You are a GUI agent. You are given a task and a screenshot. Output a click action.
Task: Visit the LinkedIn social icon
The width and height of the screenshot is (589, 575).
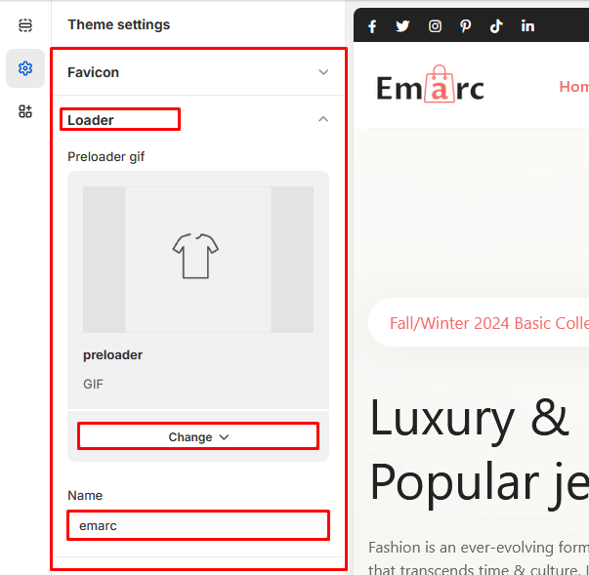(527, 26)
